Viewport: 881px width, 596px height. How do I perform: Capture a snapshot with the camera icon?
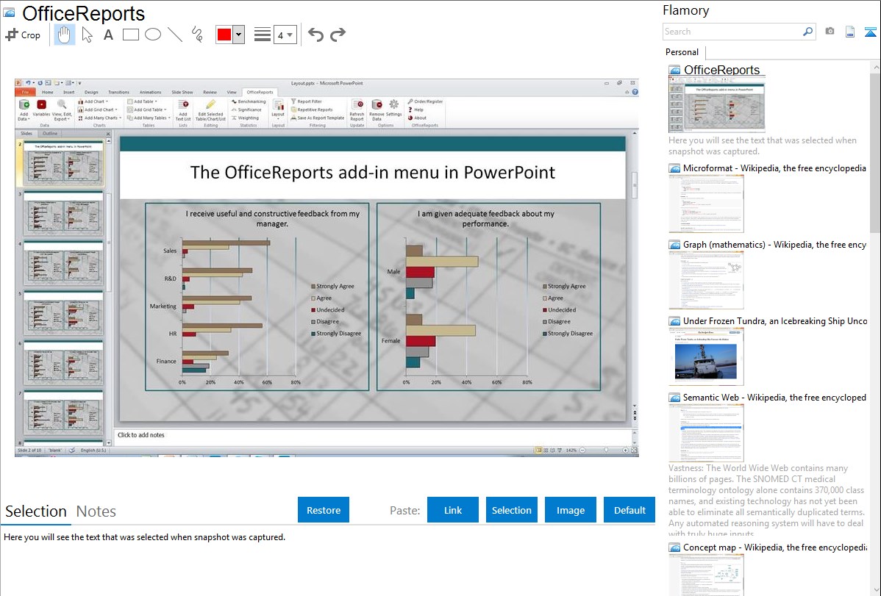tap(830, 32)
